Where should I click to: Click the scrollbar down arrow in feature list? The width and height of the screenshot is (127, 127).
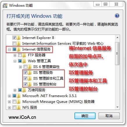point(117,107)
